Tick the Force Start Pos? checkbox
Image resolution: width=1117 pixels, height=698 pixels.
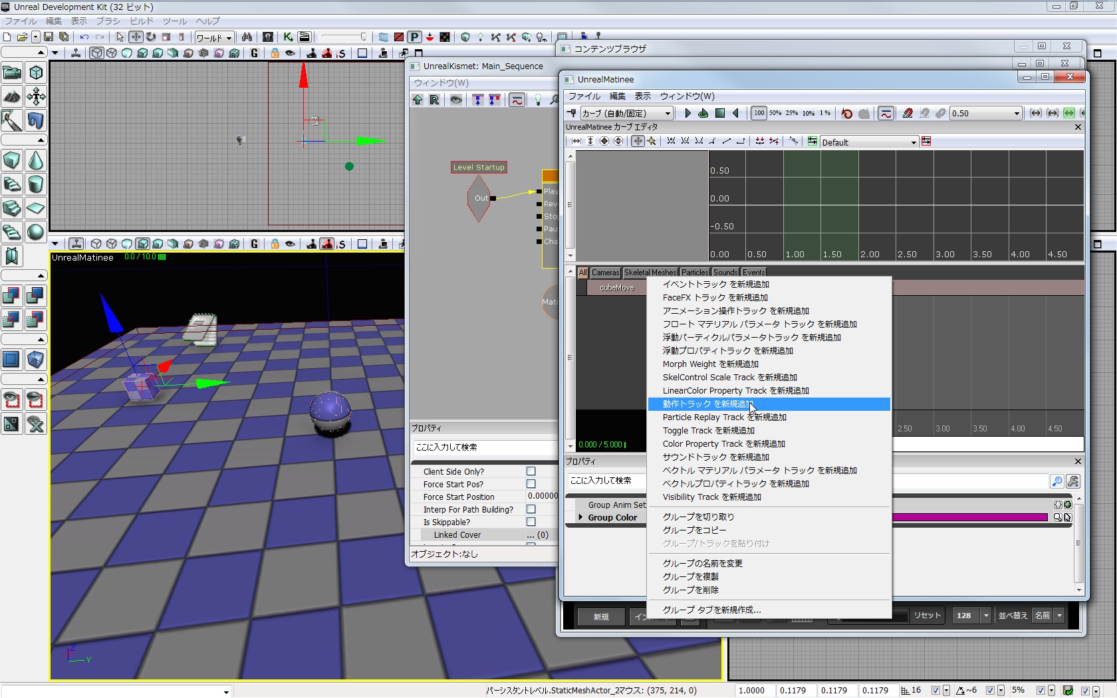(x=531, y=484)
